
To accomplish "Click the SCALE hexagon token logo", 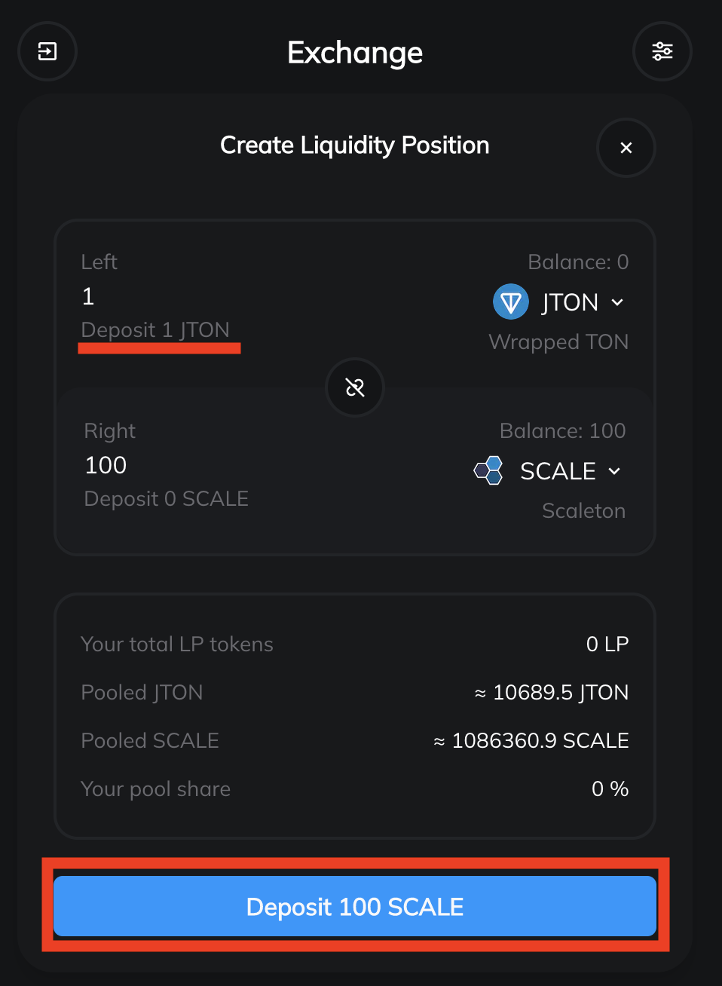I will 489,471.
